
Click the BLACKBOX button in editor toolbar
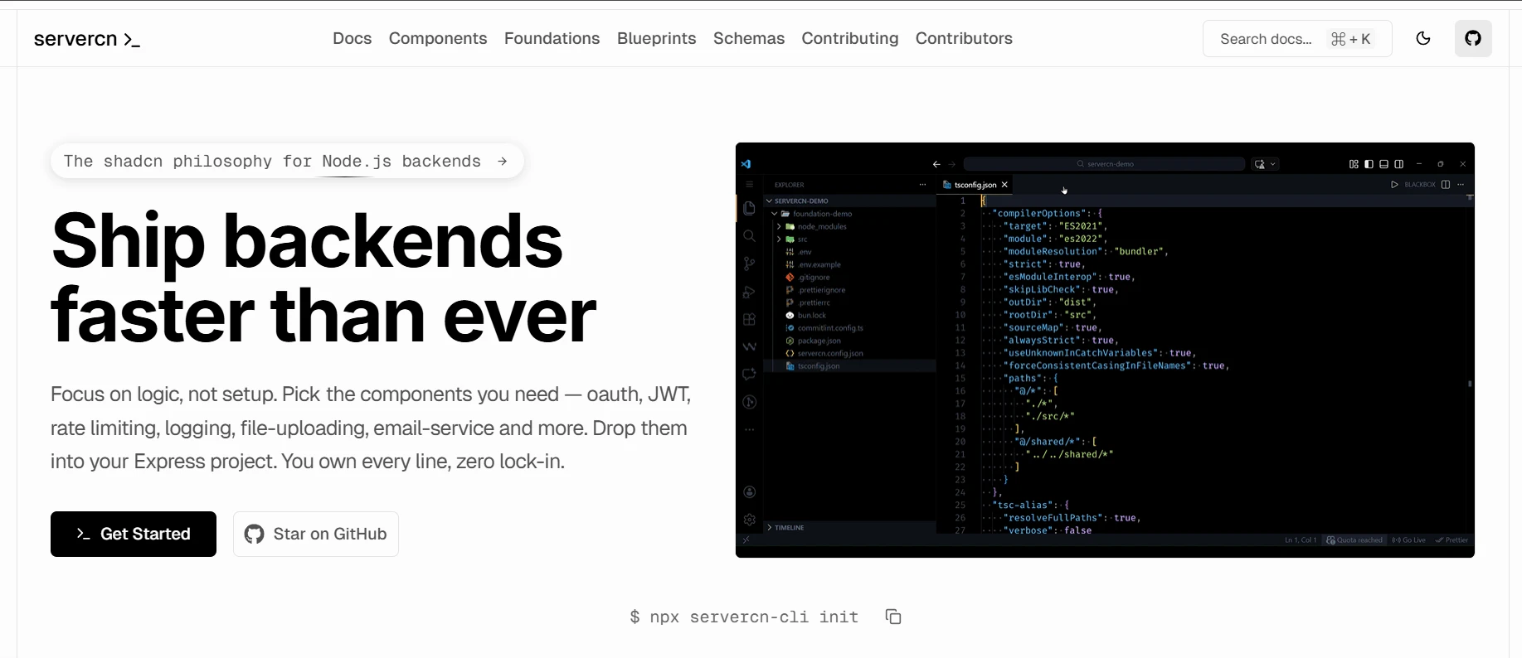[x=1420, y=185]
